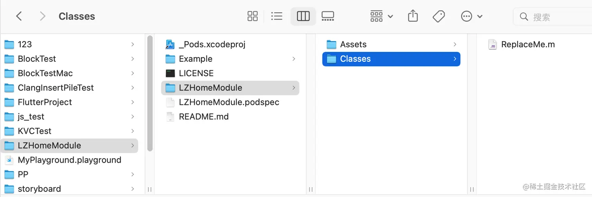
Task: Click the Assets folder icon
Action: 331,44
